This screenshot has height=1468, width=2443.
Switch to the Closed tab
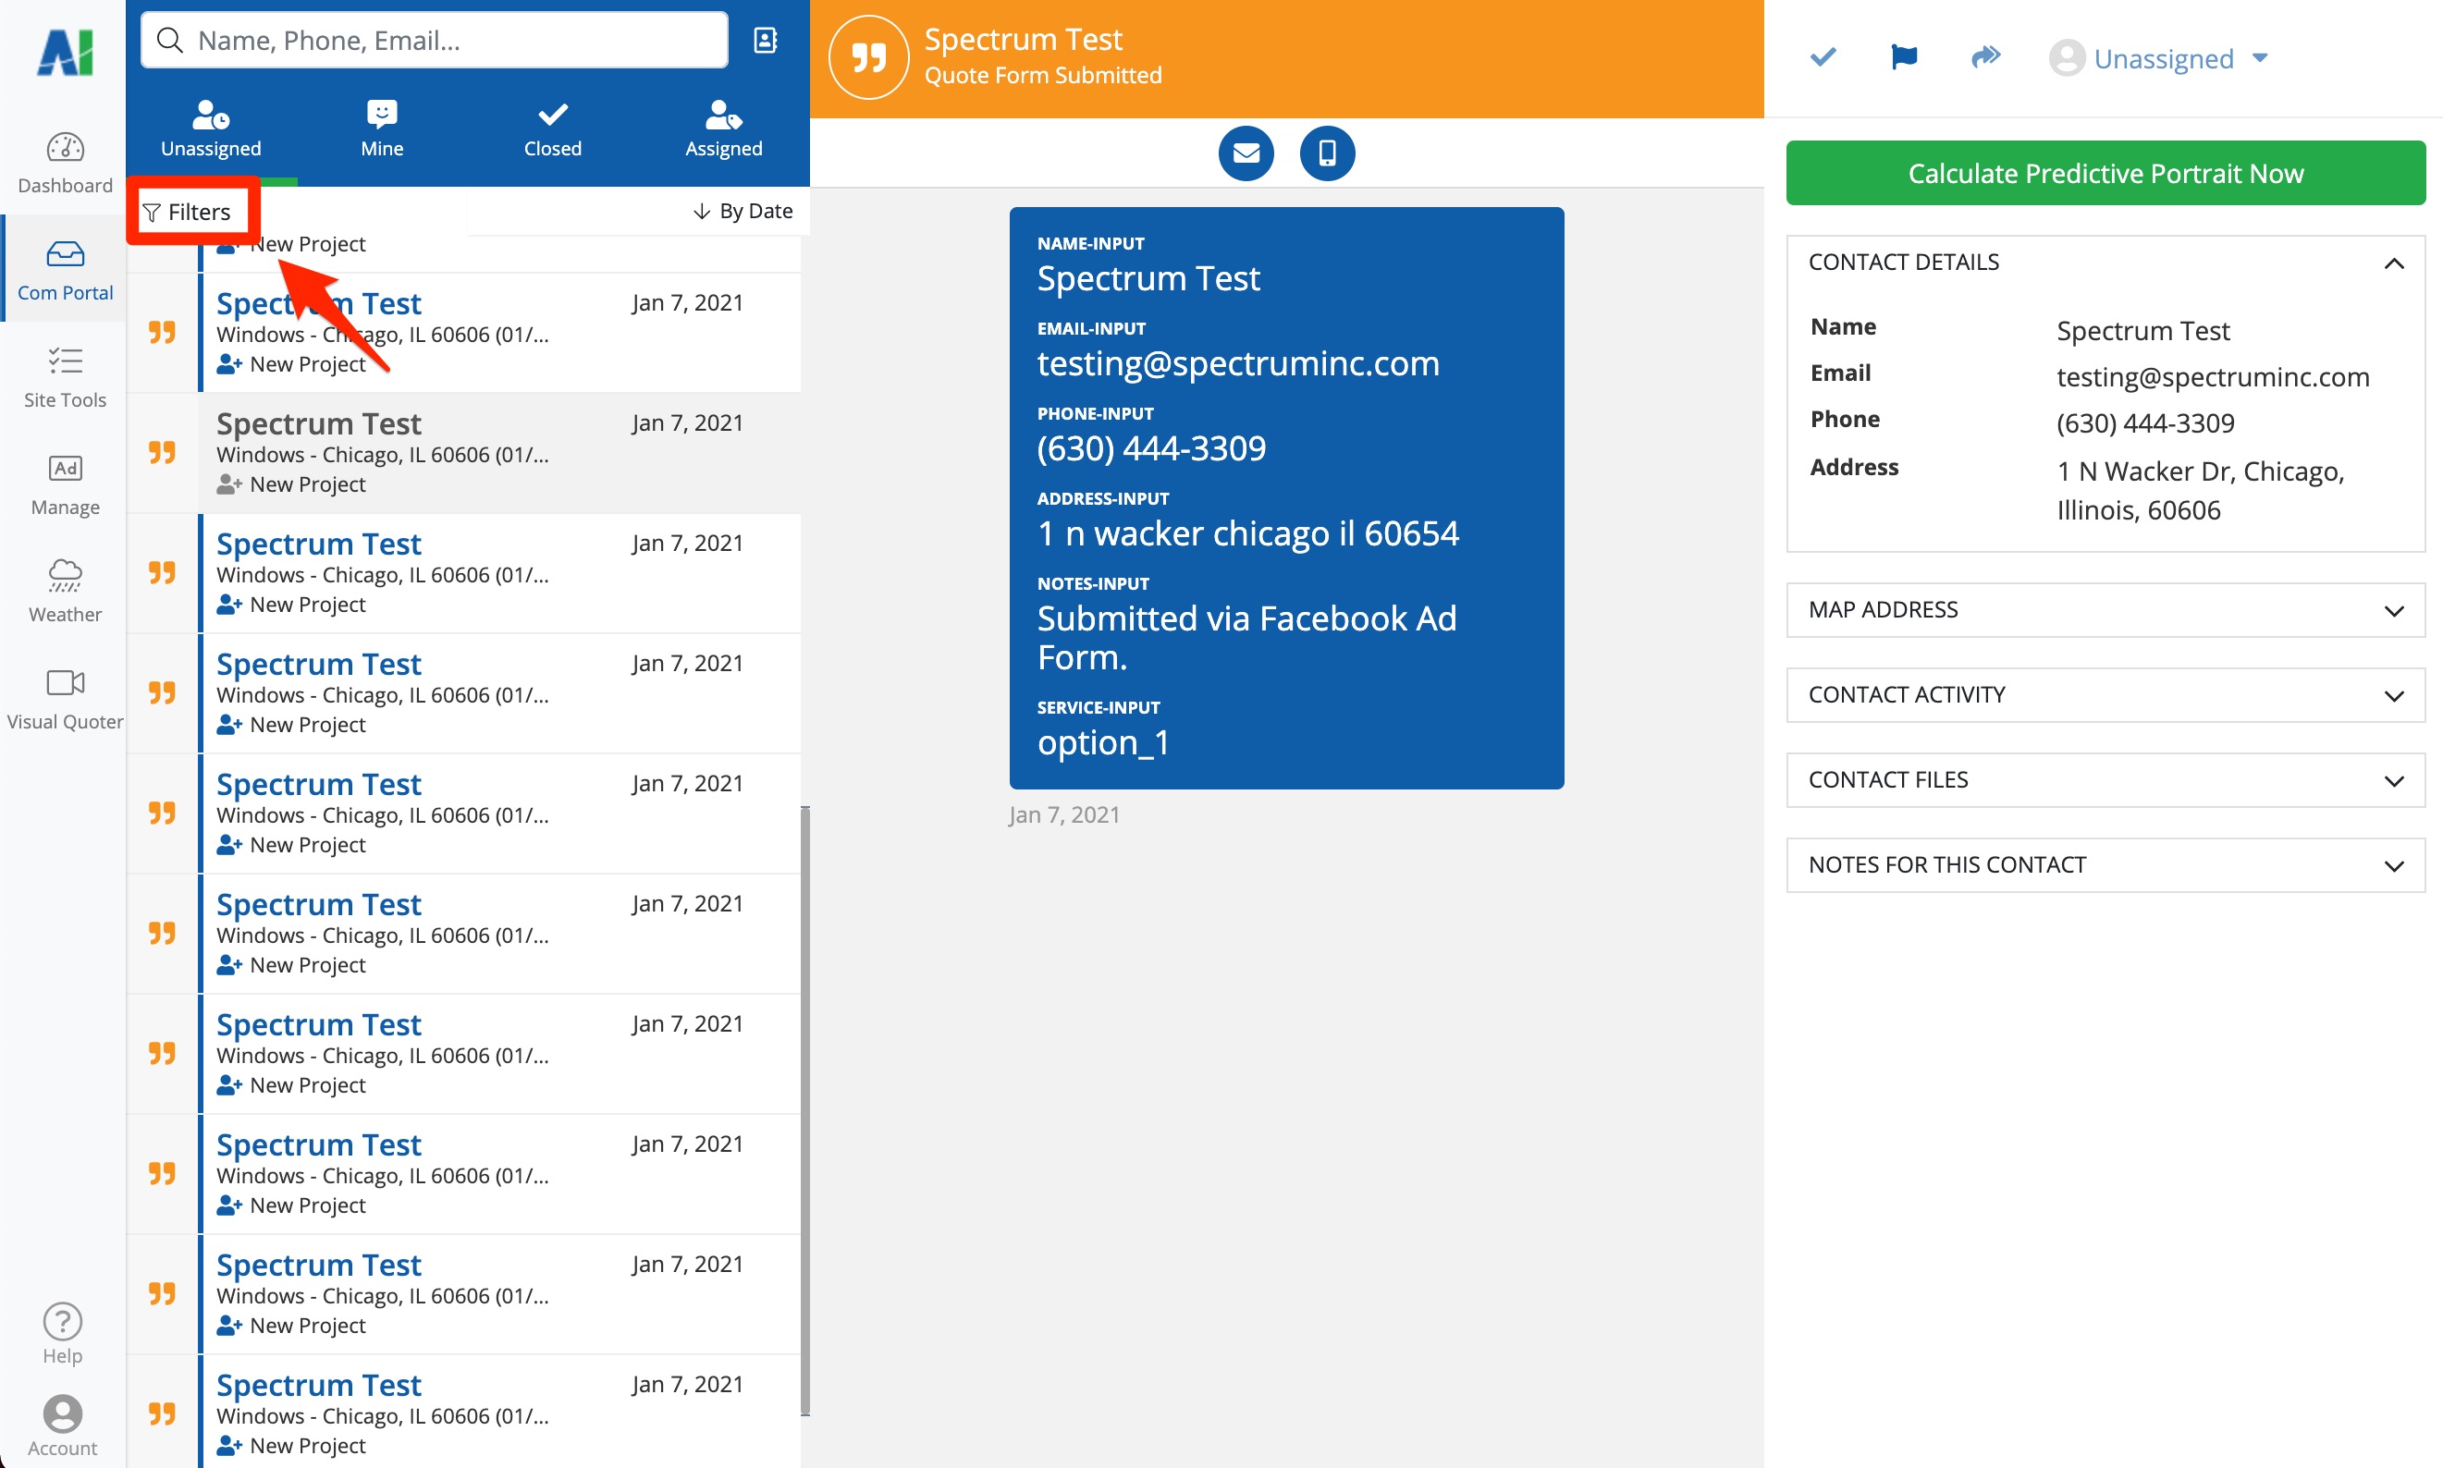point(552,128)
